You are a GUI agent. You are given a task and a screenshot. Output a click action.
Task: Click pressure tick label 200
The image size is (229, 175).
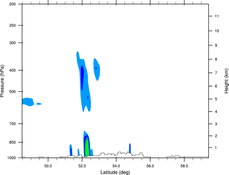12,4
